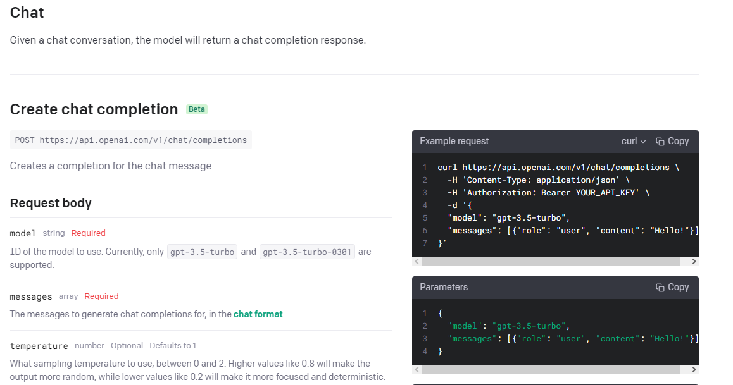Click the Content-Type application/json header line
The width and height of the screenshot is (733, 385).
(539, 180)
